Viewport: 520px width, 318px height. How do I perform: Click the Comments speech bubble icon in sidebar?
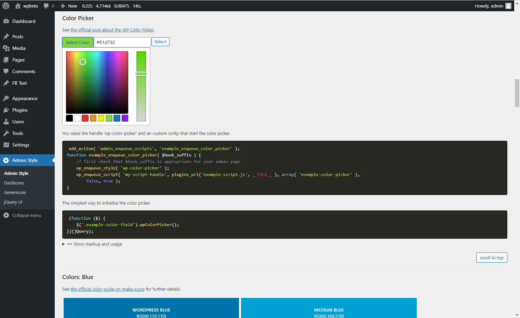[6, 71]
